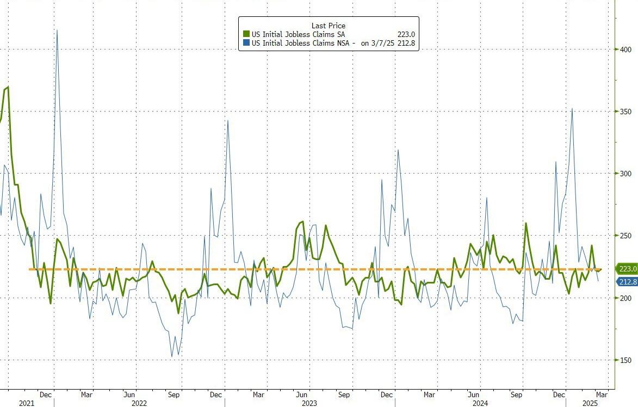The image size is (638, 407).
Task: Click the blue 212.8 axis value tag
Action: click(x=627, y=281)
